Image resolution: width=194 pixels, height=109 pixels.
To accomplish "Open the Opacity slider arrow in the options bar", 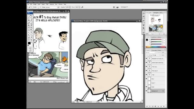I will tap(70, 7).
